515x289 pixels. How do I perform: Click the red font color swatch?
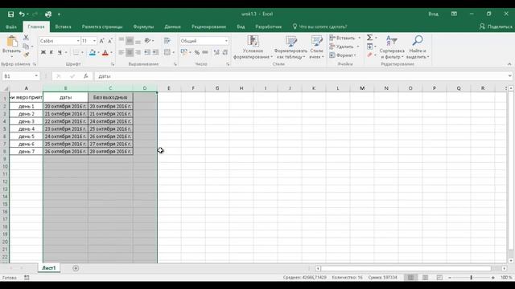[x=105, y=52]
